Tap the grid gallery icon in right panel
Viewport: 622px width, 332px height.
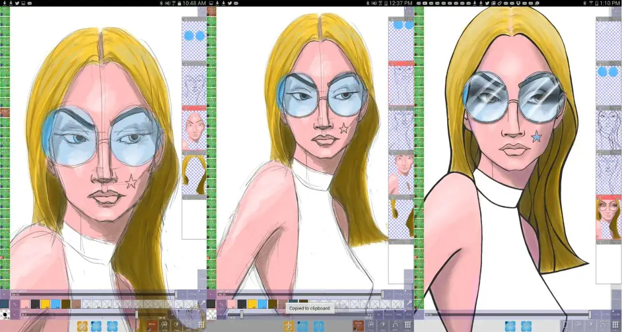(615, 326)
